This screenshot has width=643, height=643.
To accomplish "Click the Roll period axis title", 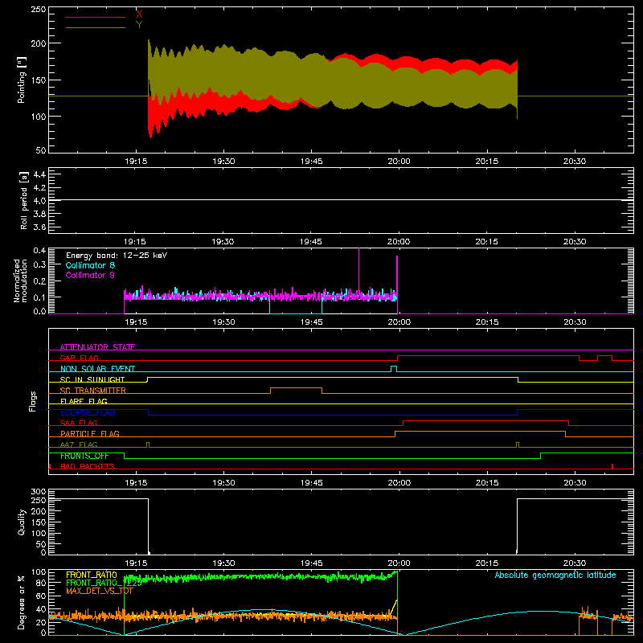I will (x=23, y=200).
